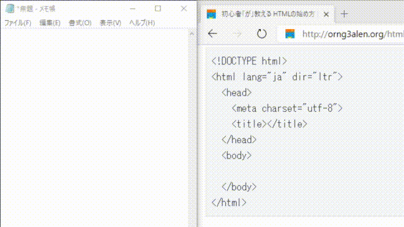The width and height of the screenshot is (404, 227).
Task: Click the <html lang="ja" dir="ltr"> line
Action: [x=277, y=77]
